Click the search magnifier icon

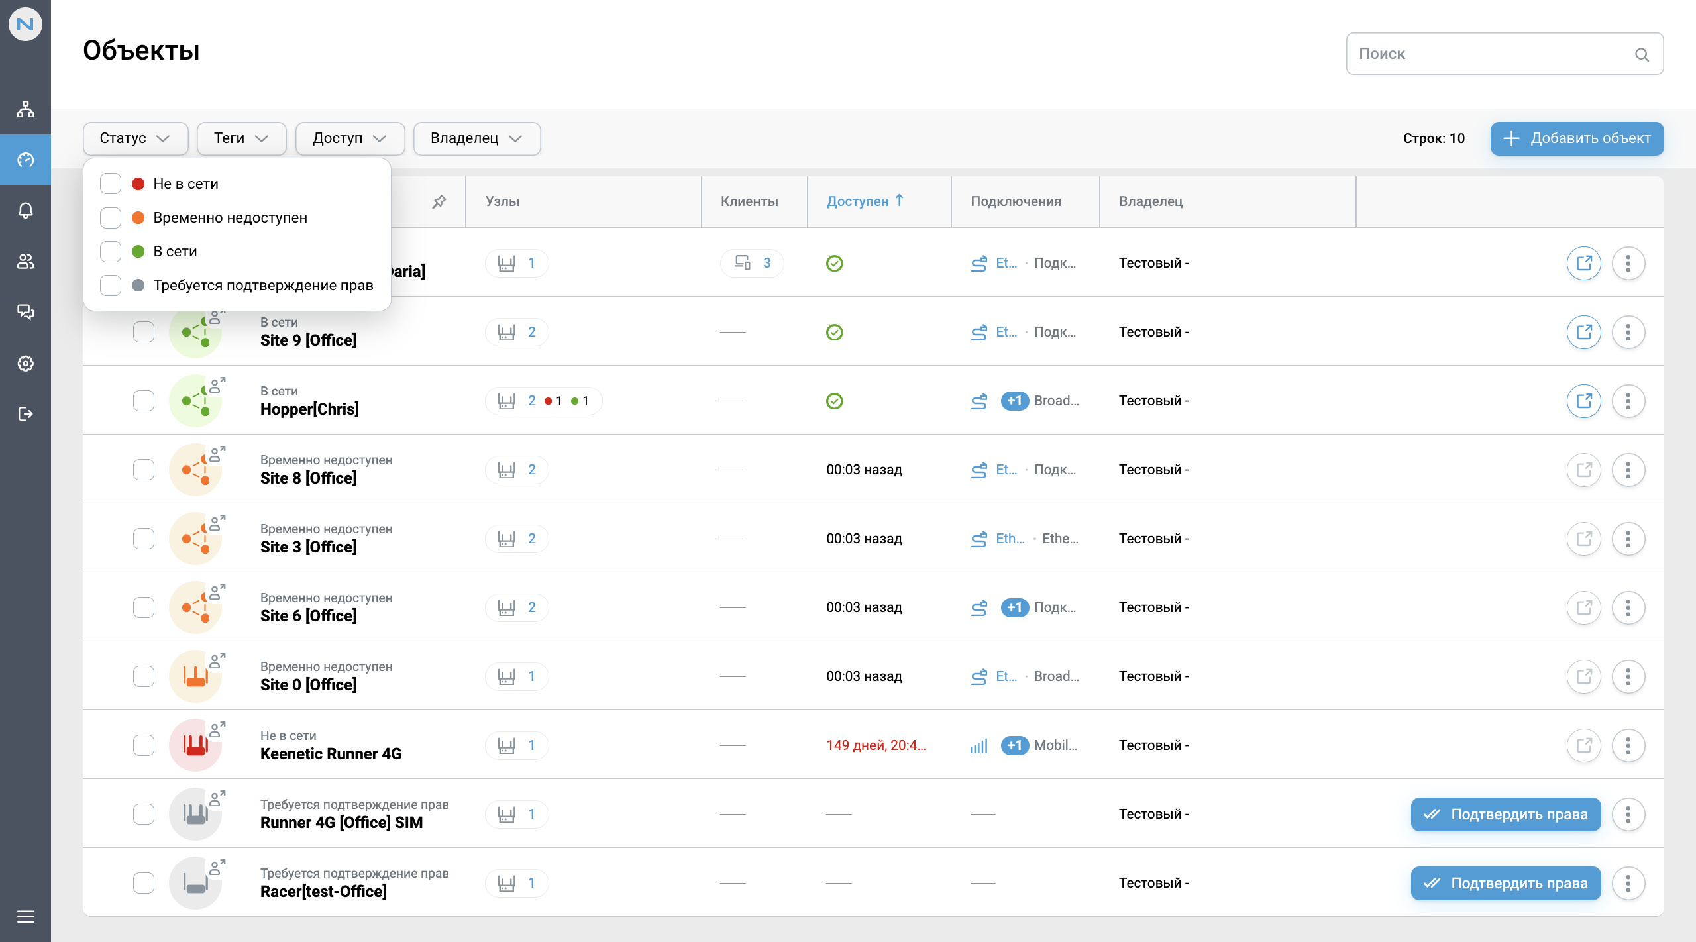(1641, 54)
